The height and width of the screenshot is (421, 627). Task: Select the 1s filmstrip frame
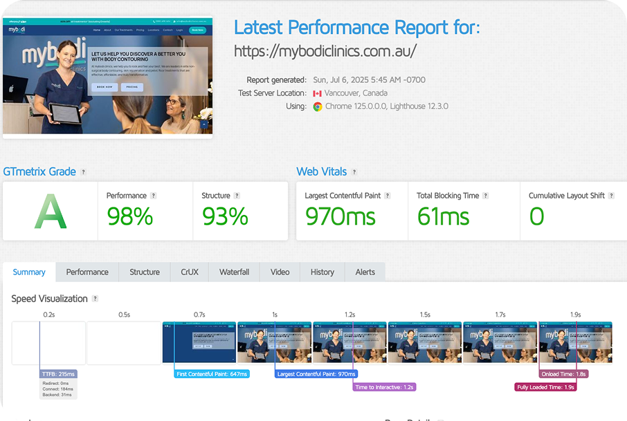pyautogui.click(x=274, y=343)
